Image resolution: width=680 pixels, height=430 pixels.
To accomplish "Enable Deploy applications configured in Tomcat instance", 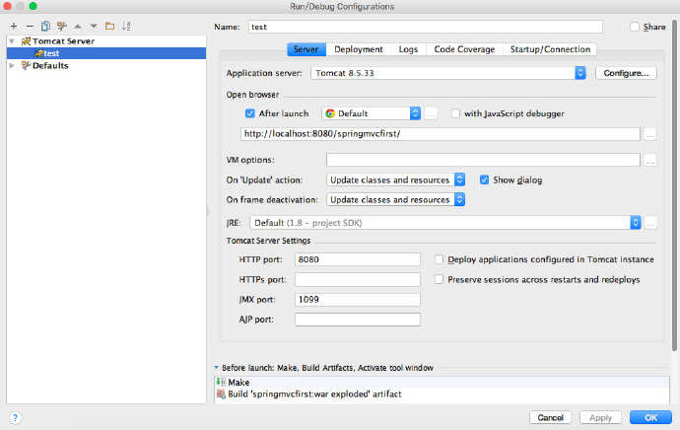I will [439, 259].
